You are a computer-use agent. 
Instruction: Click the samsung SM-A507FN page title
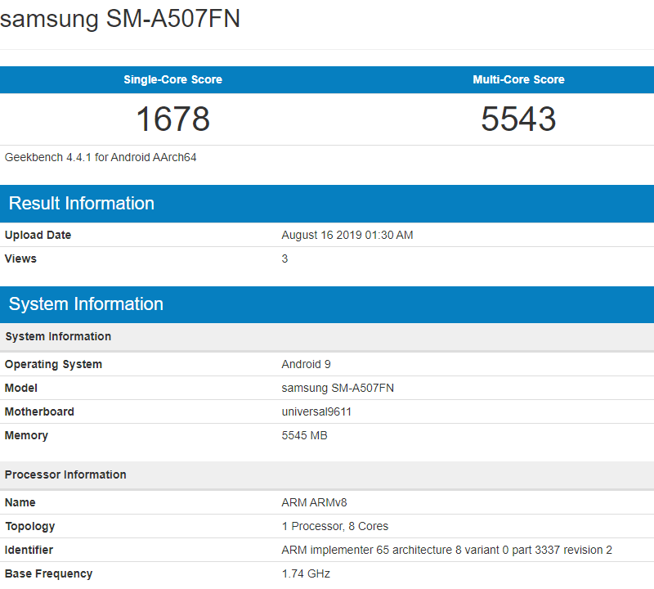(120, 19)
